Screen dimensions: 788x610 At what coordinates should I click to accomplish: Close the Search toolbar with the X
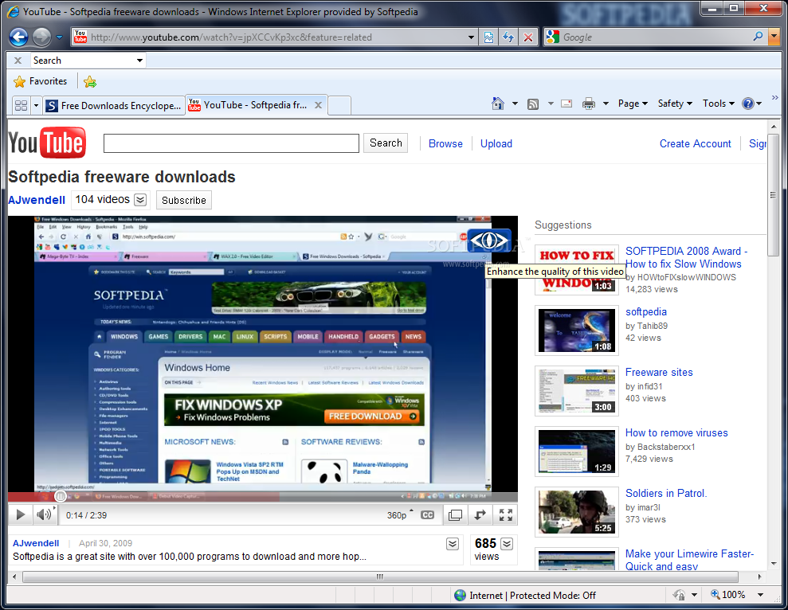click(18, 61)
